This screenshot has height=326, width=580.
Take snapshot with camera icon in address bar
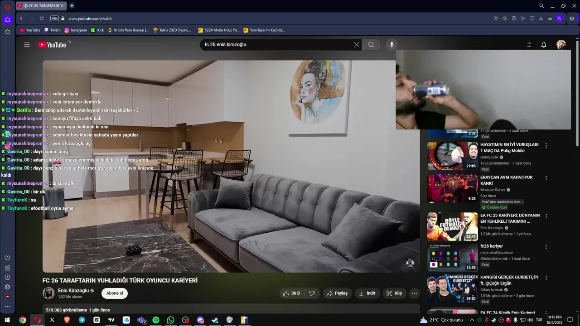coord(505,19)
